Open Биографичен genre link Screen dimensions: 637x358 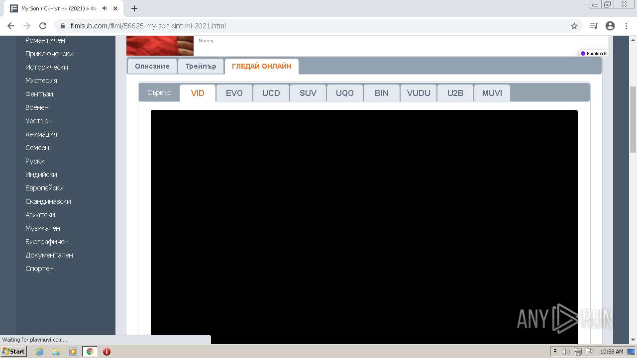[47, 242]
